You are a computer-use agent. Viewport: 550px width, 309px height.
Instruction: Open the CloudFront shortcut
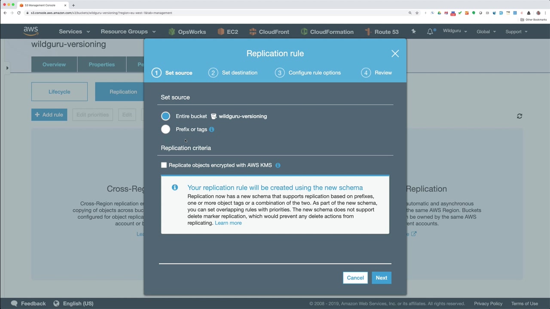click(x=269, y=32)
